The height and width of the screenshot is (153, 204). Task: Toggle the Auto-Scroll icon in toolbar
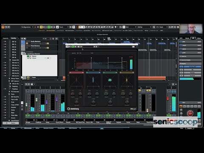[x=74, y=27]
